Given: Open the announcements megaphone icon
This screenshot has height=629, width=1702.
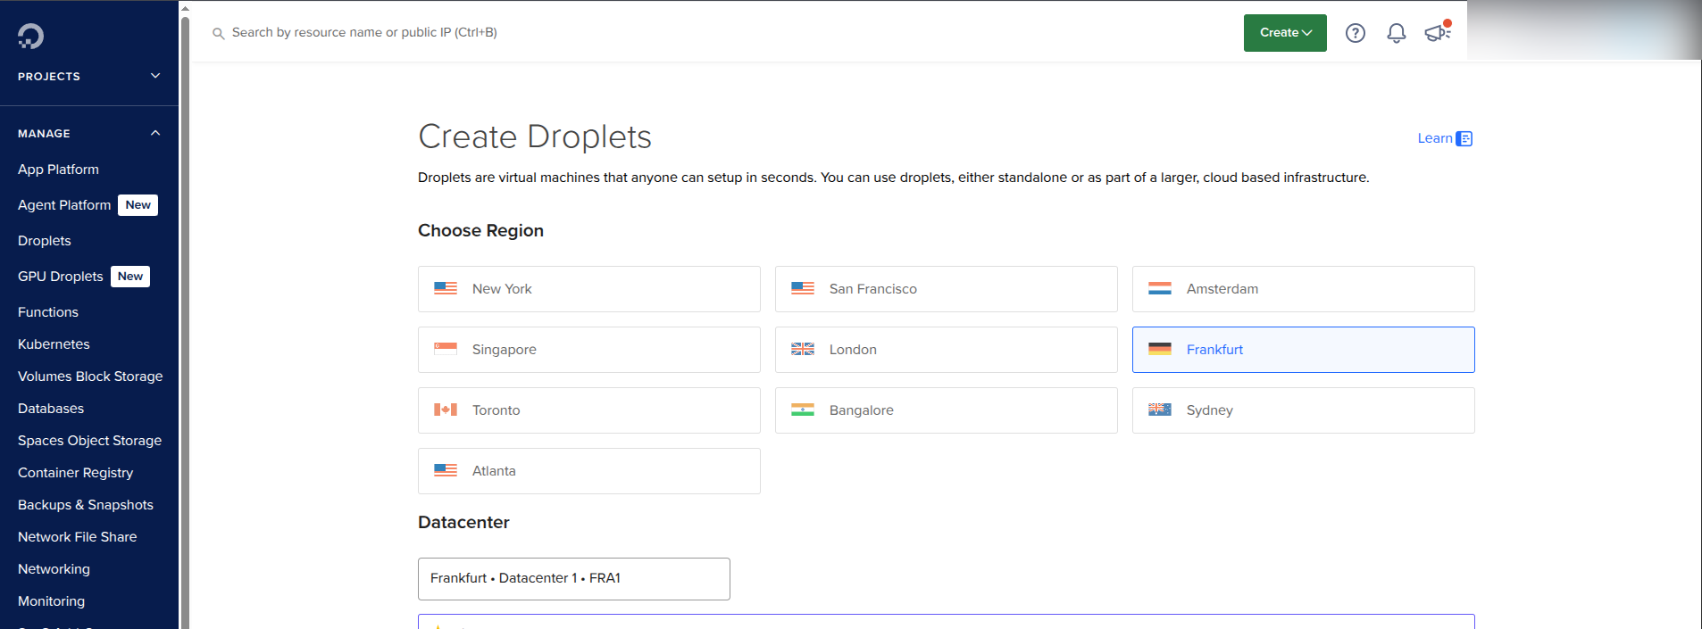Looking at the screenshot, I should click(x=1437, y=33).
